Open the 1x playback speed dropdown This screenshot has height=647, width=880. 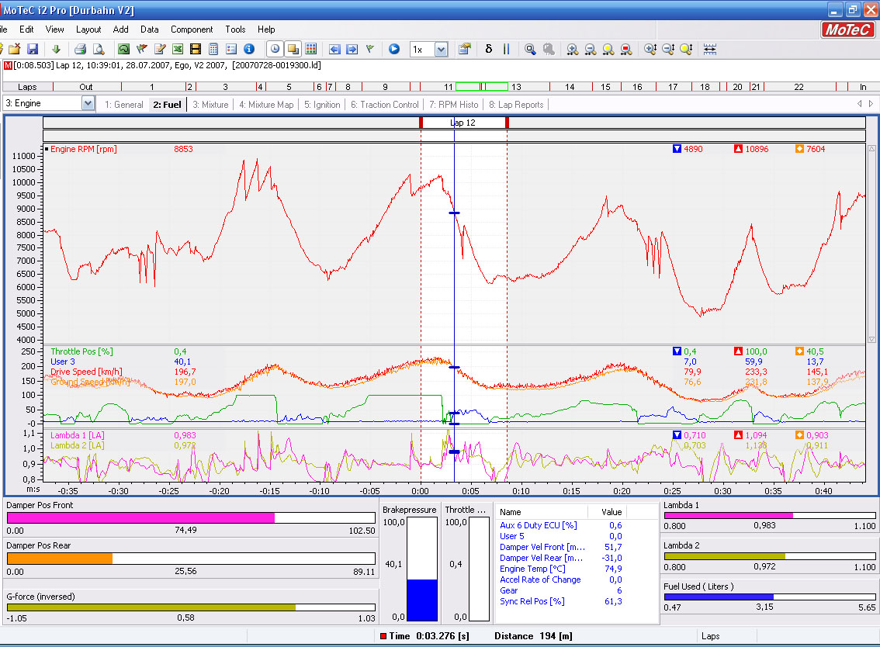click(x=441, y=50)
